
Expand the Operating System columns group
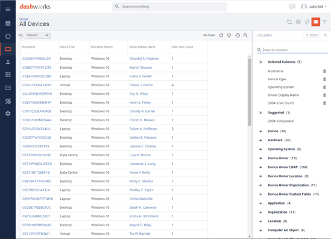click(260, 149)
